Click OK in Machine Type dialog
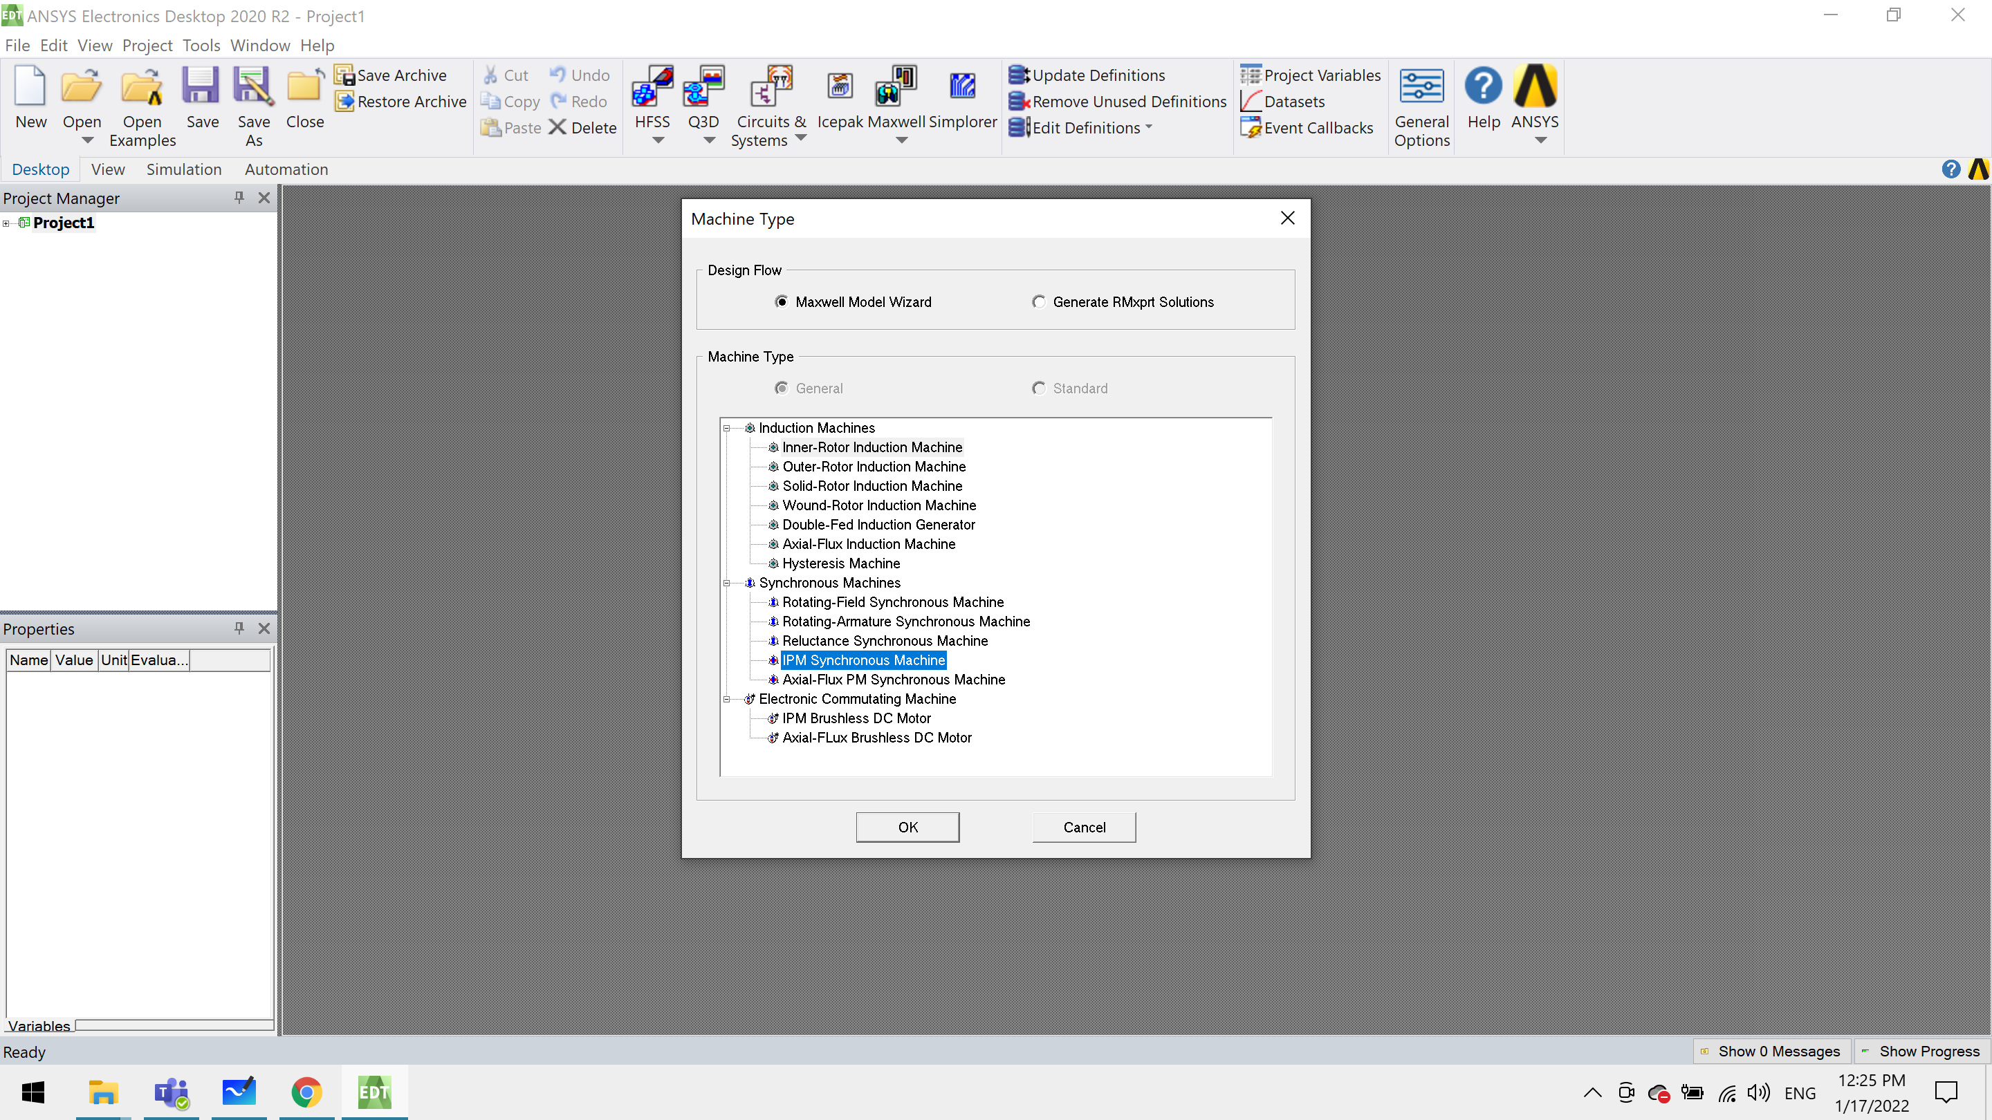Image resolution: width=1992 pixels, height=1120 pixels. pyautogui.click(x=908, y=828)
